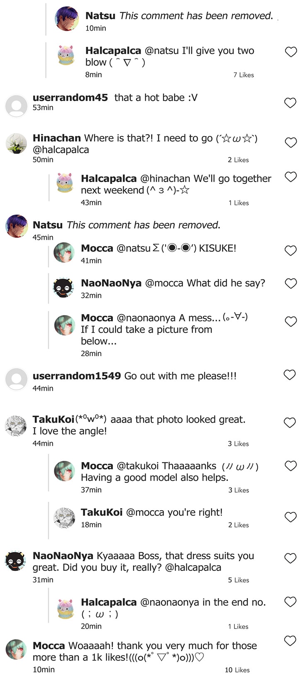Screen dimensions: 307x690
Task: Like userrandom1549's 'Go out with me' comment
Action: [x=290, y=375]
